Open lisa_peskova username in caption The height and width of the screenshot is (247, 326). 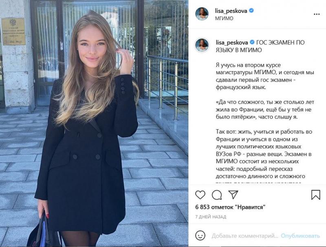pyautogui.click(x=232, y=42)
